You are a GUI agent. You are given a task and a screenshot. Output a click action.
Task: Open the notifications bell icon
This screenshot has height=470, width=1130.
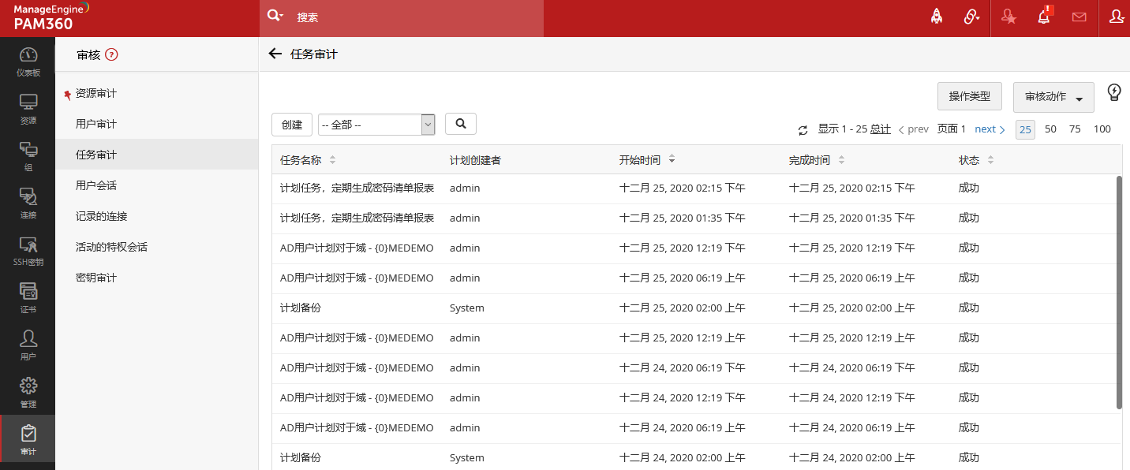point(1044,17)
